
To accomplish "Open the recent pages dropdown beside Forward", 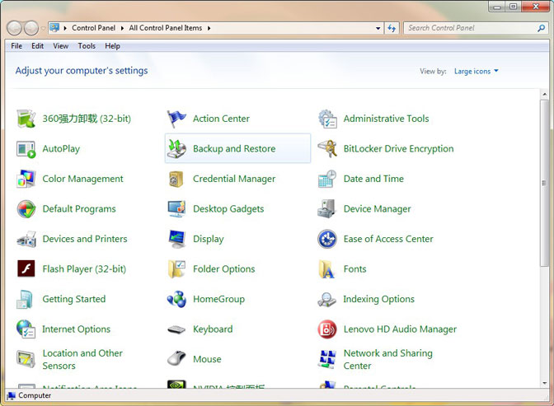I will click(43, 28).
